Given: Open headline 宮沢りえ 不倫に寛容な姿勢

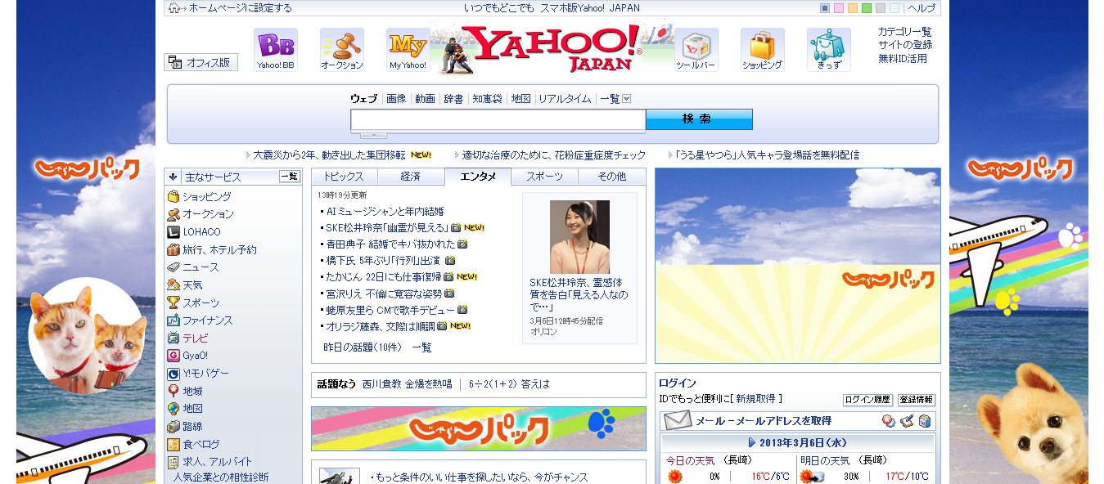Looking at the screenshot, I should click(384, 294).
